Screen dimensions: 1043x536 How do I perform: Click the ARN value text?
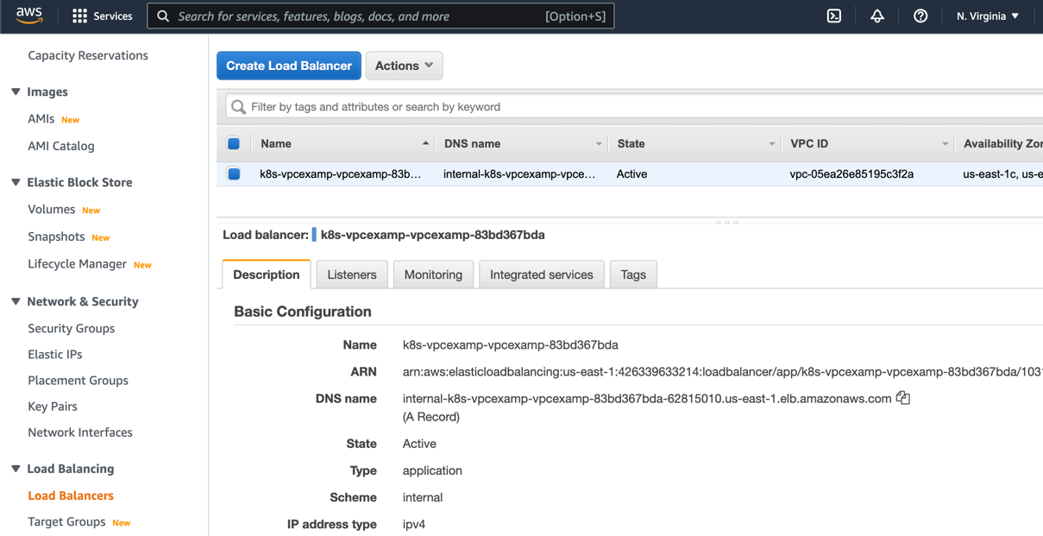(723, 372)
